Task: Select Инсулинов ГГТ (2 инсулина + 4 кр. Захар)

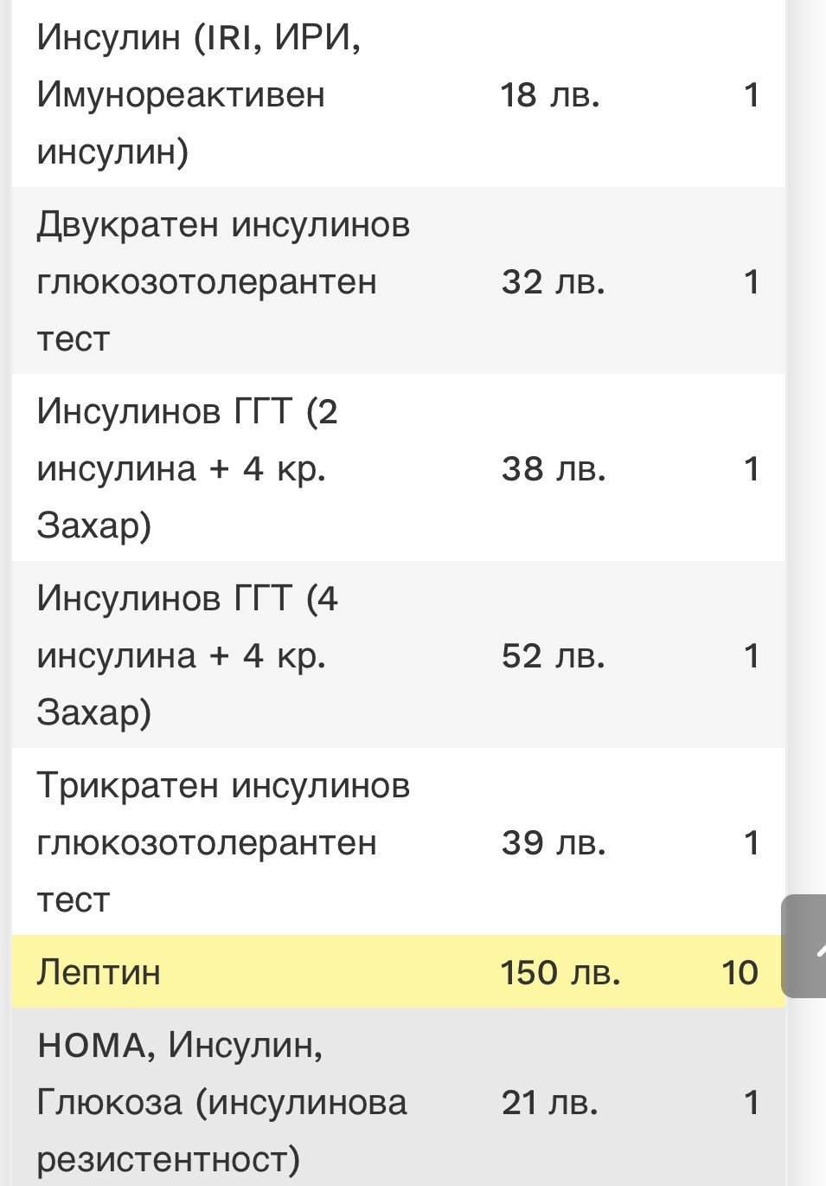Action: click(x=187, y=468)
